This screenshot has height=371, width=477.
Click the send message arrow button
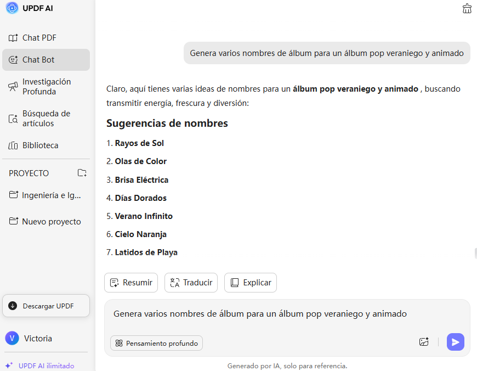pyautogui.click(x=455, y=342)
